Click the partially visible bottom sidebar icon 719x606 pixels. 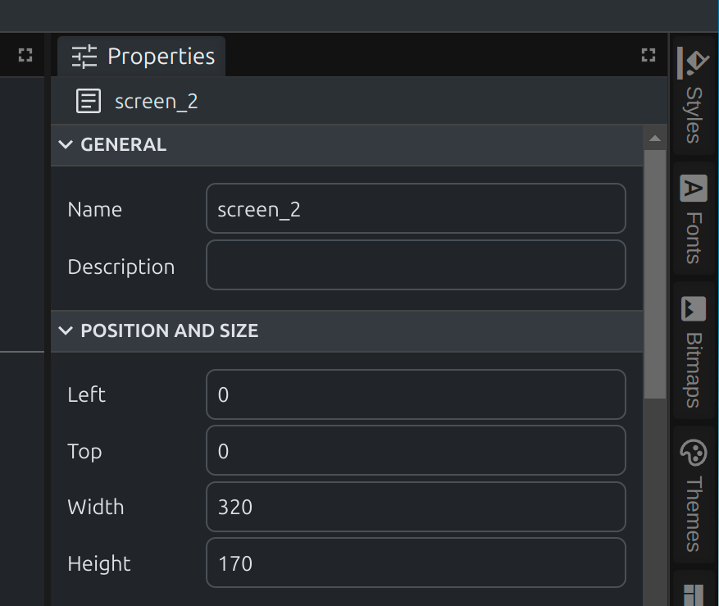click(694, 595)
